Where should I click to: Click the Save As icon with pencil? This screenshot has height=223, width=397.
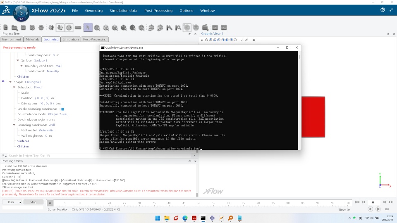[32, 27]
